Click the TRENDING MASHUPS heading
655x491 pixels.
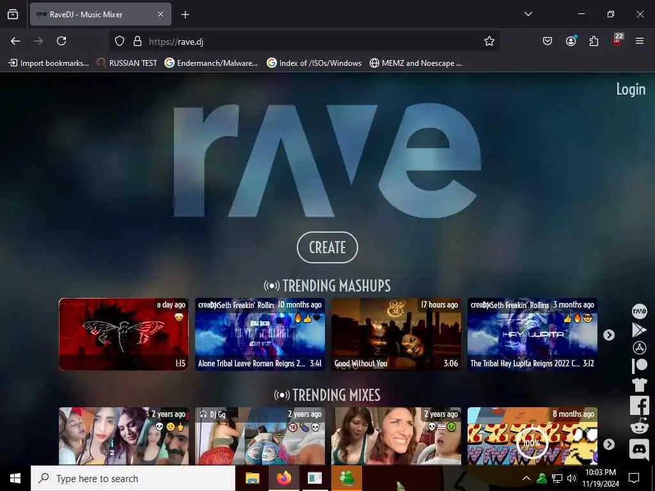(327, 286)
